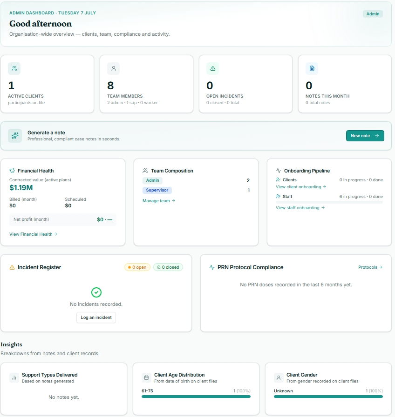
Task: Follow the Manage team link
Action: 159,201
